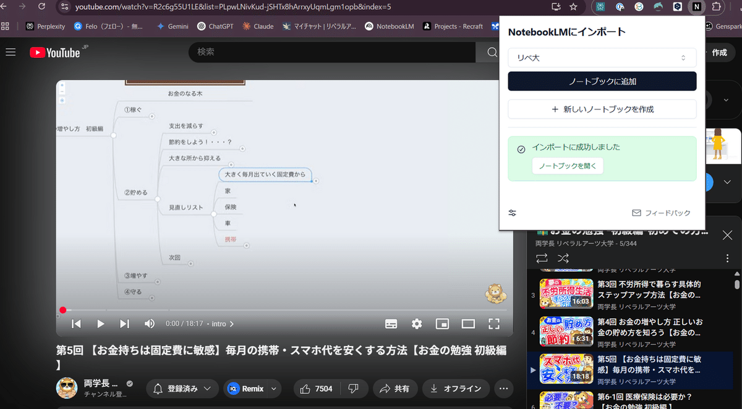Open the YouTube hamburger menu
This screenshot has height=409, width=742.
coord(11,52)
